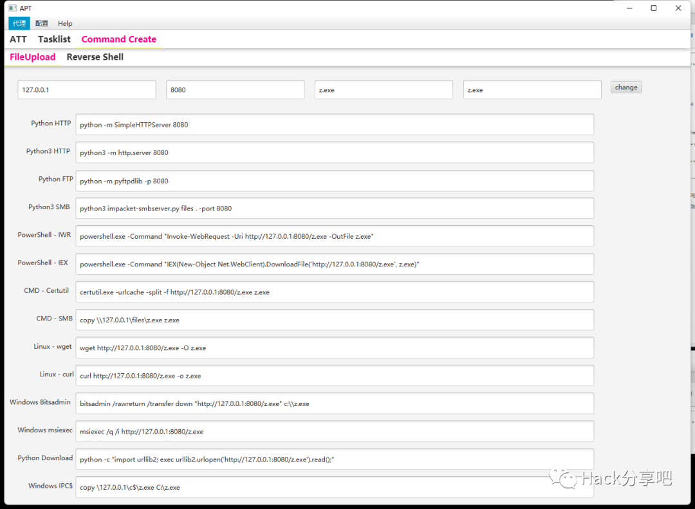Click the Windows msiexec command field
The image size is (695, 509).
[x=335, y=431]
